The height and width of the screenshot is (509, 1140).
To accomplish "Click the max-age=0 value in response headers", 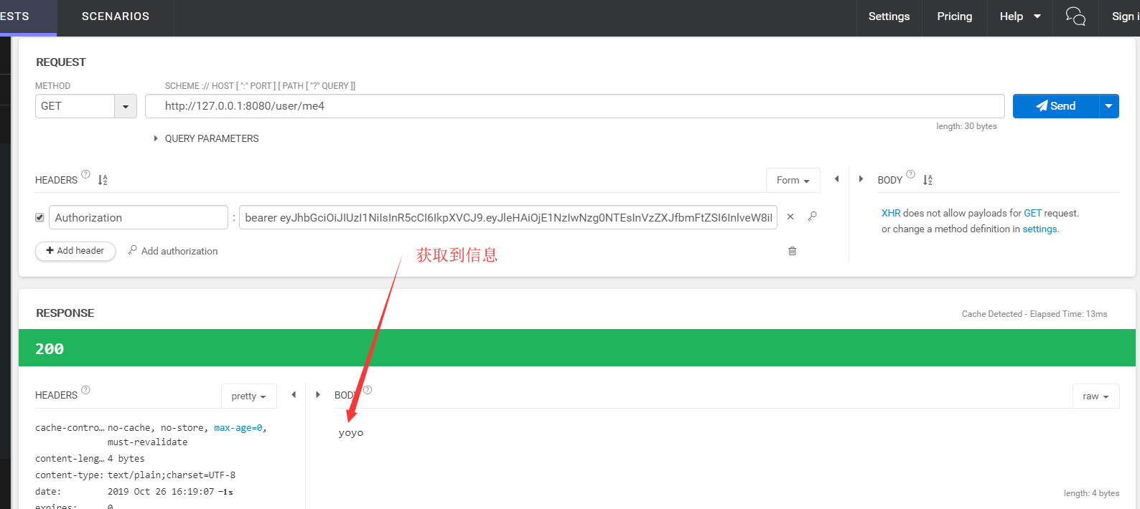I will [x=238, y=428].
